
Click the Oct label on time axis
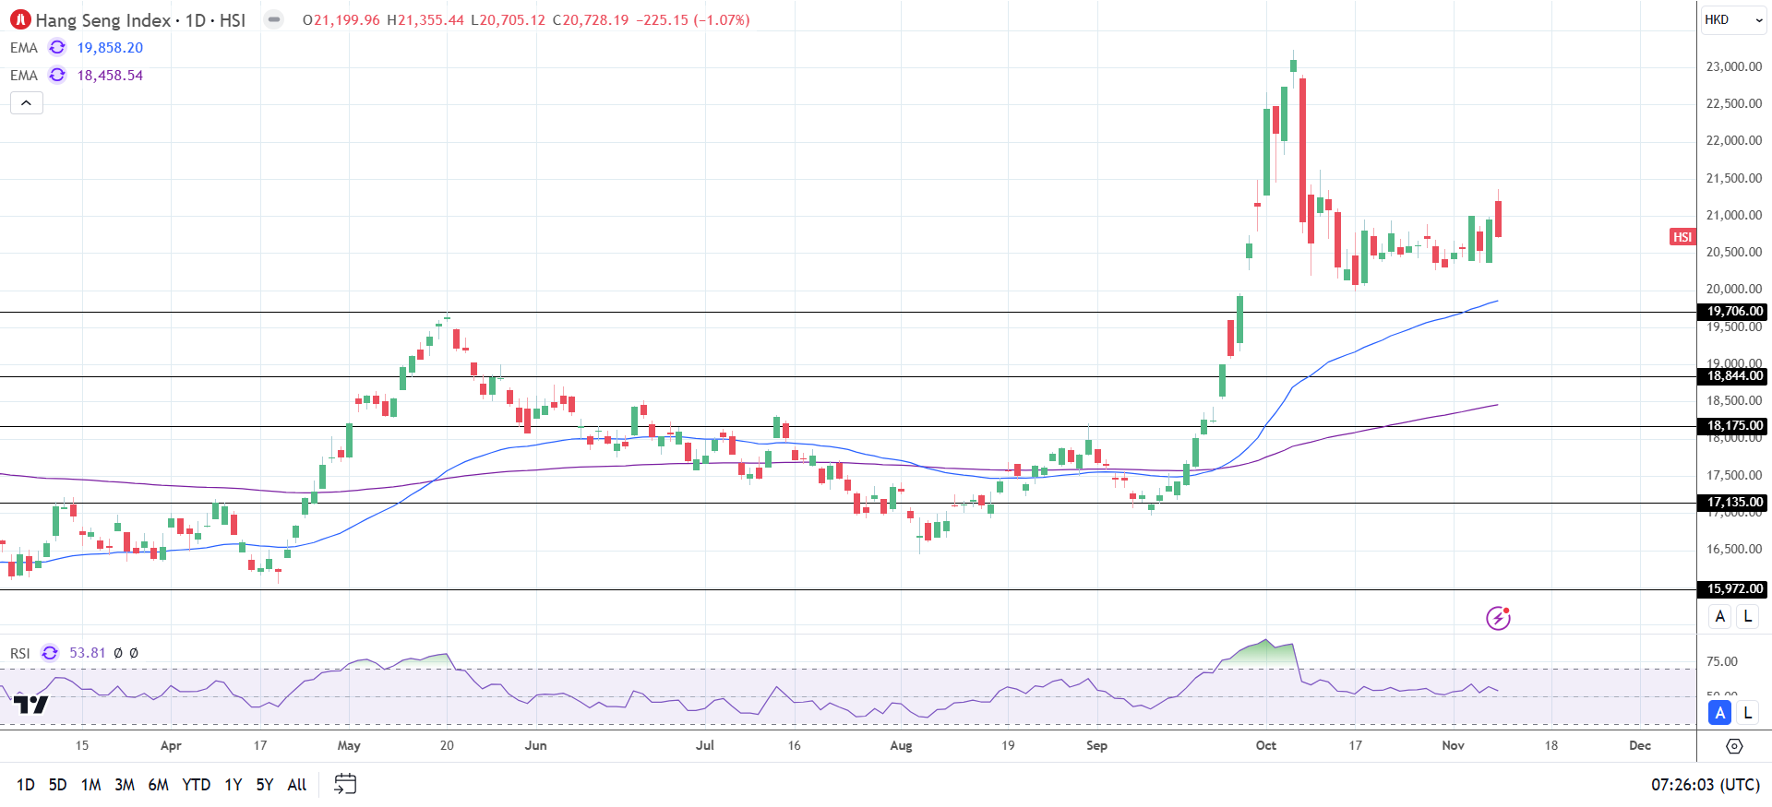[1266, 745]
